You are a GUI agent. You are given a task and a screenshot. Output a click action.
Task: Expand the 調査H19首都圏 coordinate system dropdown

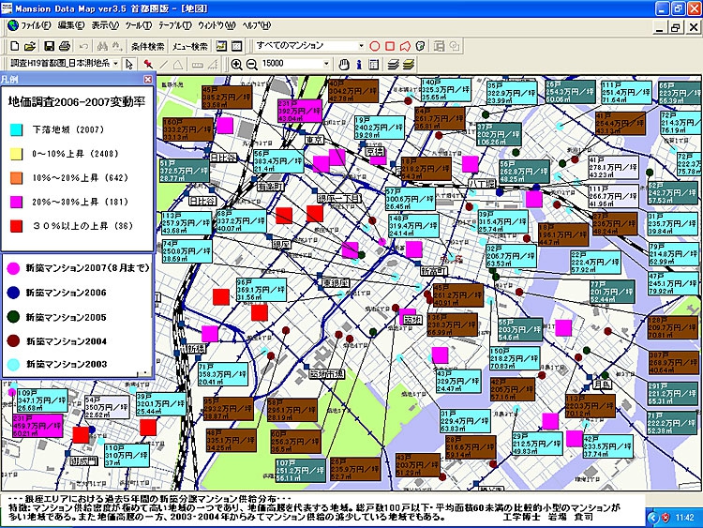[x=114, y=64]
